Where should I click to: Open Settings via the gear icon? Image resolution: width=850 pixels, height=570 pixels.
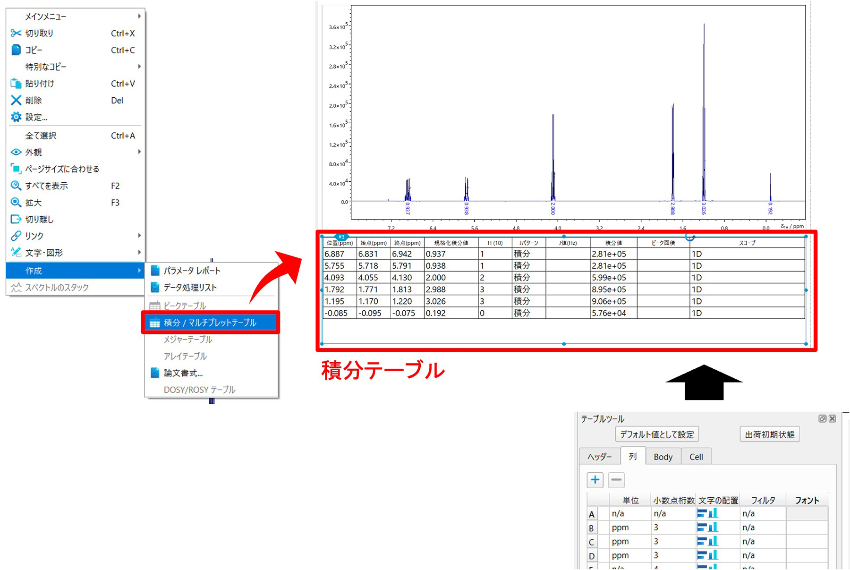point(16,117)
